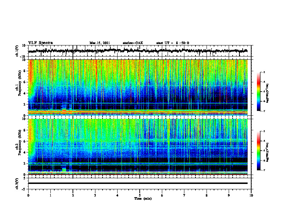Click the ch.2 spectrogram color bar
283x219 pixels.
point(258,151)
